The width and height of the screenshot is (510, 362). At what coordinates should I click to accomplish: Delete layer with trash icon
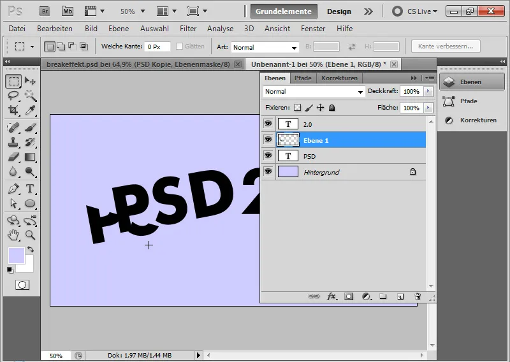pyautogui.click(x=418, y=296)
